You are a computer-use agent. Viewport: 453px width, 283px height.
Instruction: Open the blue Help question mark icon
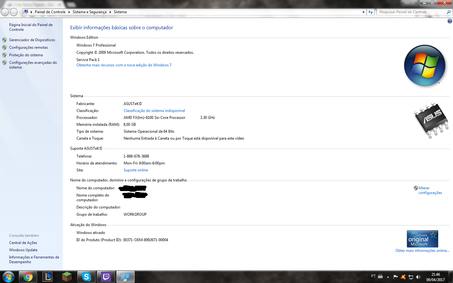point(450,21)
